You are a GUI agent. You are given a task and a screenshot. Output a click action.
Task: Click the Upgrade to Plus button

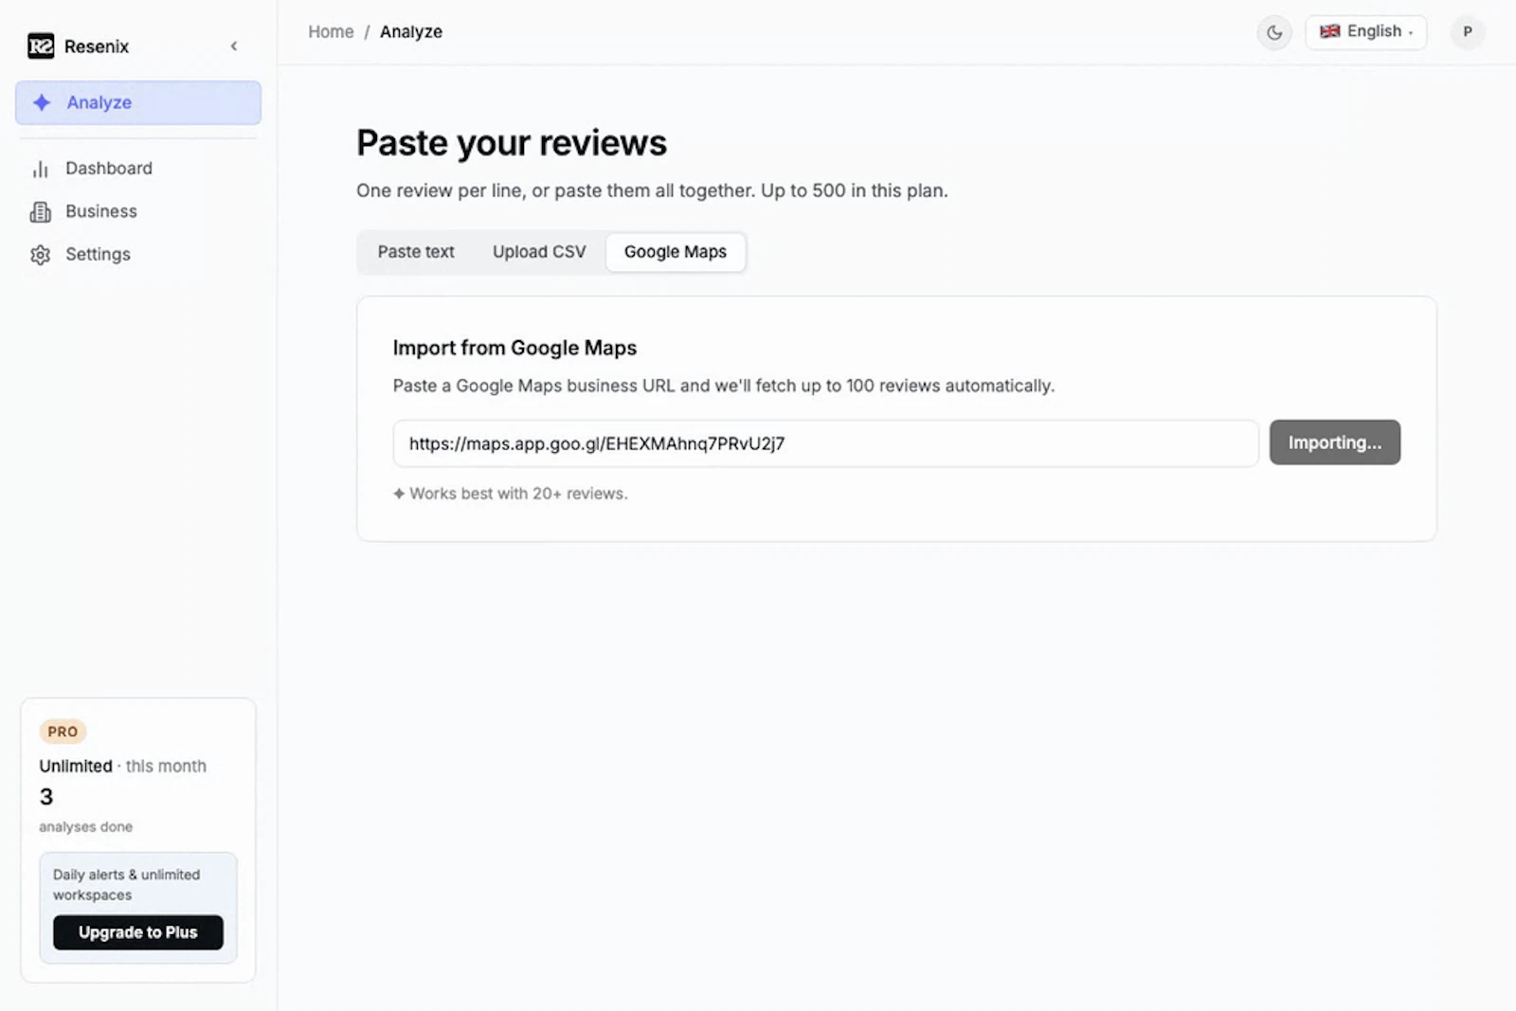[138, 932]
